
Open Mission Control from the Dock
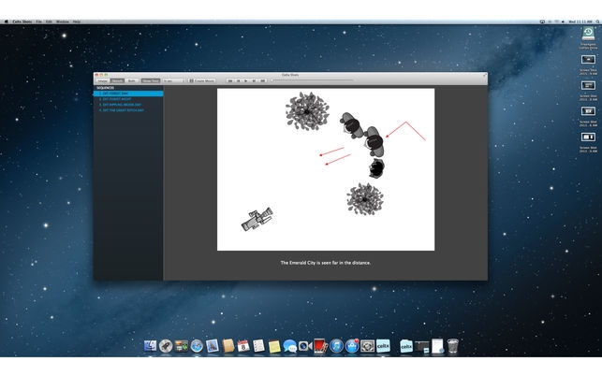click(182, 346)
